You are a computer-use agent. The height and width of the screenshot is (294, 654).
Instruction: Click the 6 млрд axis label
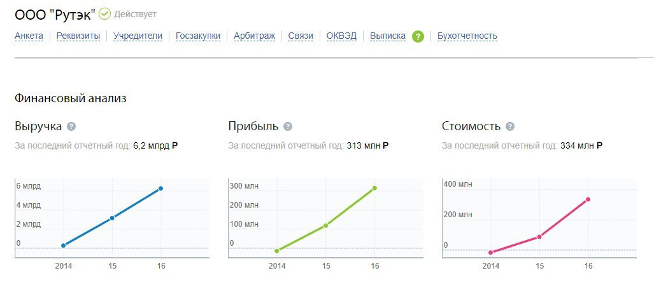coord(29,186)
